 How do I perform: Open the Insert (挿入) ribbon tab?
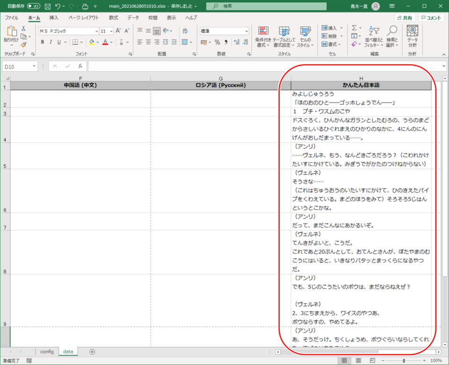point(54,18)
